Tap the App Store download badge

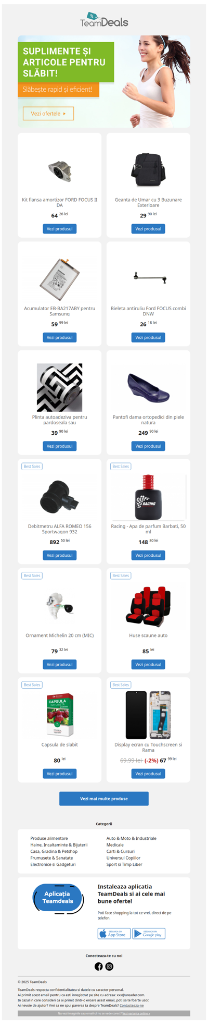coord(114,934)
